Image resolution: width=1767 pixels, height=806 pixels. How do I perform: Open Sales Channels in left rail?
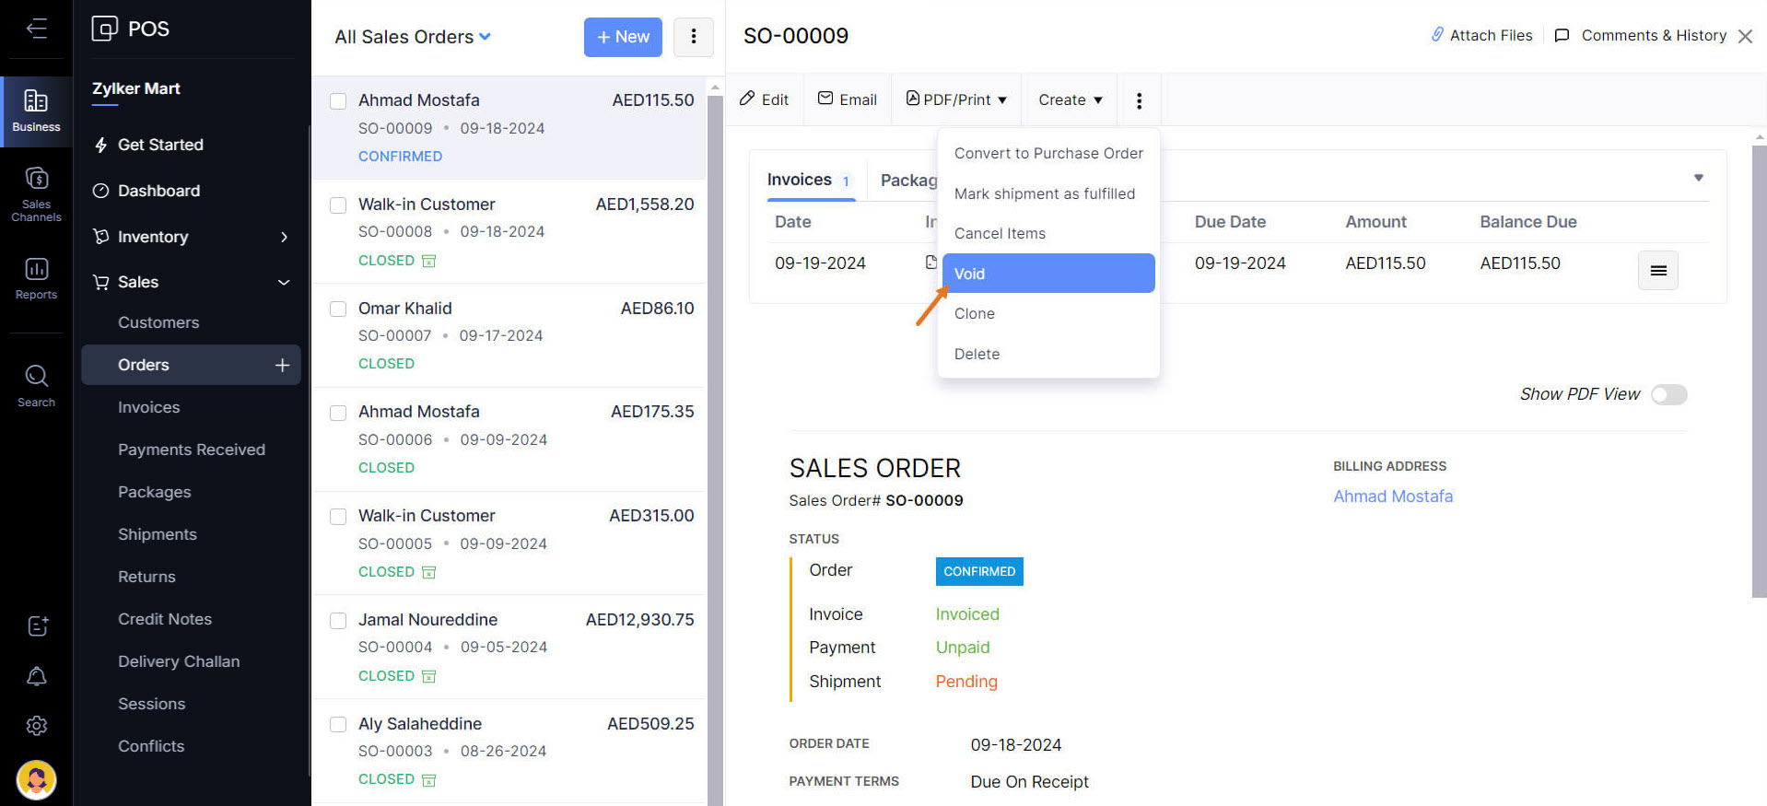point(36,193)
